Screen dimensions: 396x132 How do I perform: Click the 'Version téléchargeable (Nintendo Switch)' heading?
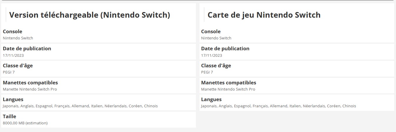tap(90, 15)
